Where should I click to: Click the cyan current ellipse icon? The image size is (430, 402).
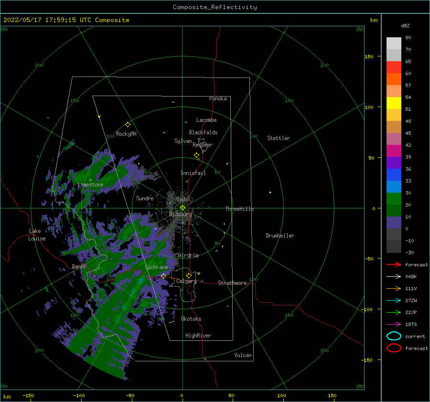click(394, 336)
